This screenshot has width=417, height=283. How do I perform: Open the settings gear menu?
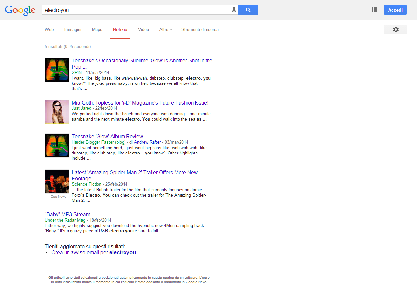pyautogui.click(x=395, y=29)
